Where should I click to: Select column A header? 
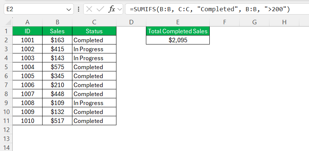pos(27,22)
